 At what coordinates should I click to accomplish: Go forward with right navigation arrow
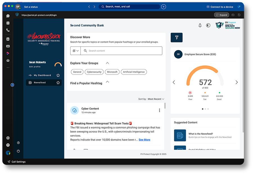94,7
